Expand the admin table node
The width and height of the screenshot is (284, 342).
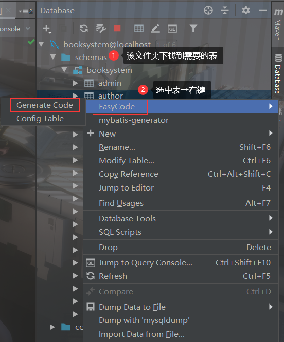click(x=75, y=83)
